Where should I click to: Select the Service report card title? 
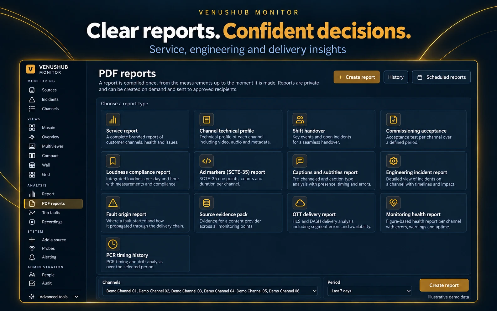pos(122,131)
